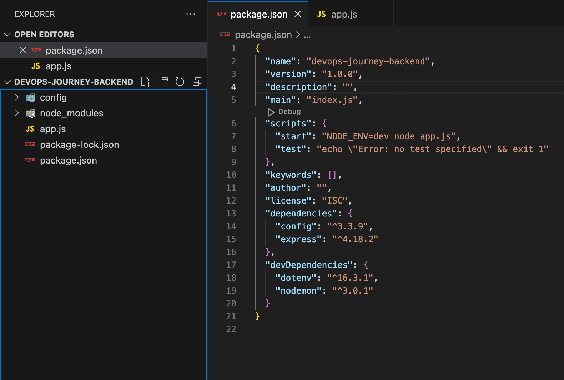Click the "dotenv" key text
564x380 pixels.
[296, 278]
